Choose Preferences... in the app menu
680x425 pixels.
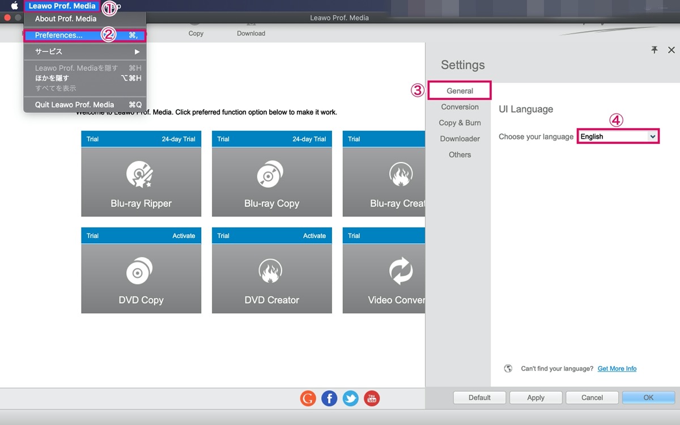click(x=85, y=35)
